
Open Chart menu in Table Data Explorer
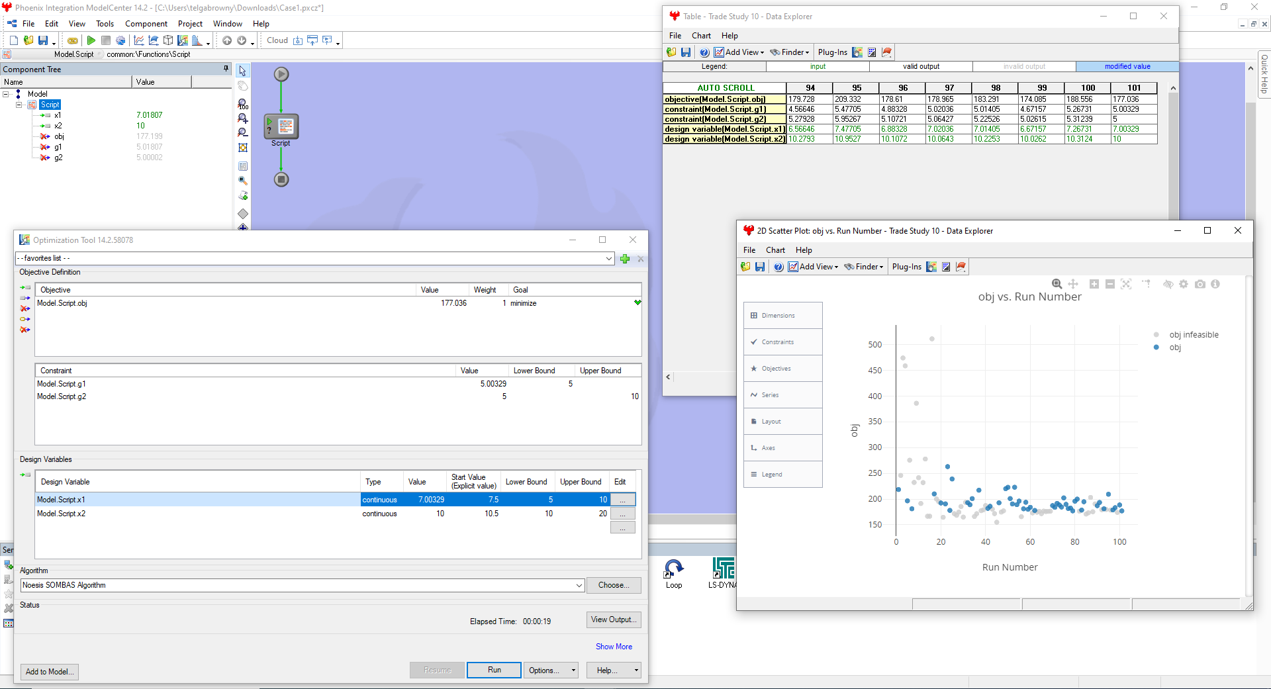click(701, 36)
